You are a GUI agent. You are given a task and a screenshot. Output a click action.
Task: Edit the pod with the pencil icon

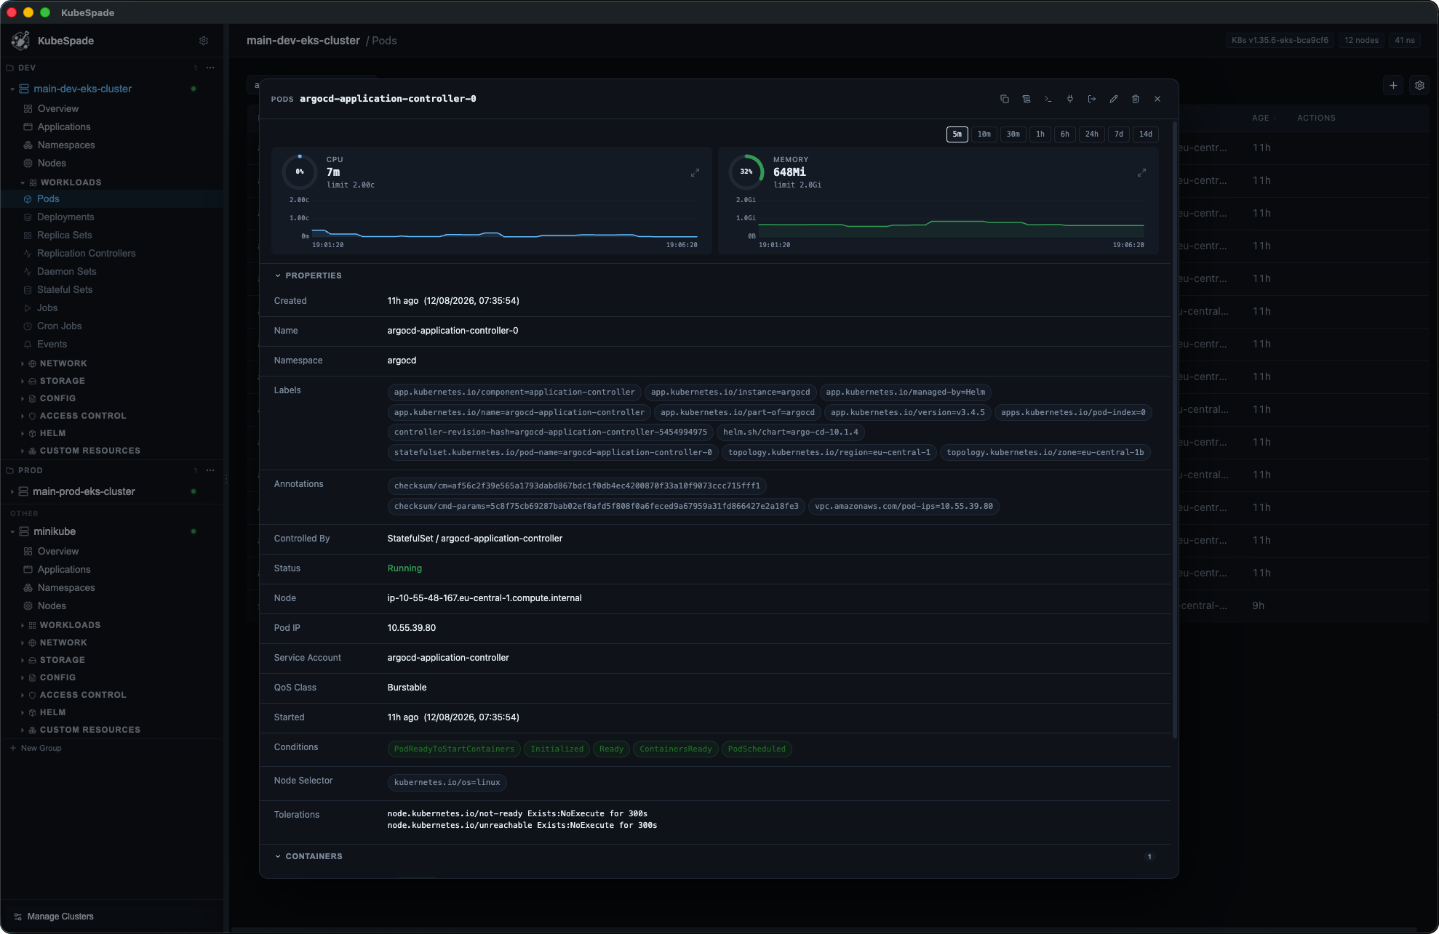click(1114, 99)
